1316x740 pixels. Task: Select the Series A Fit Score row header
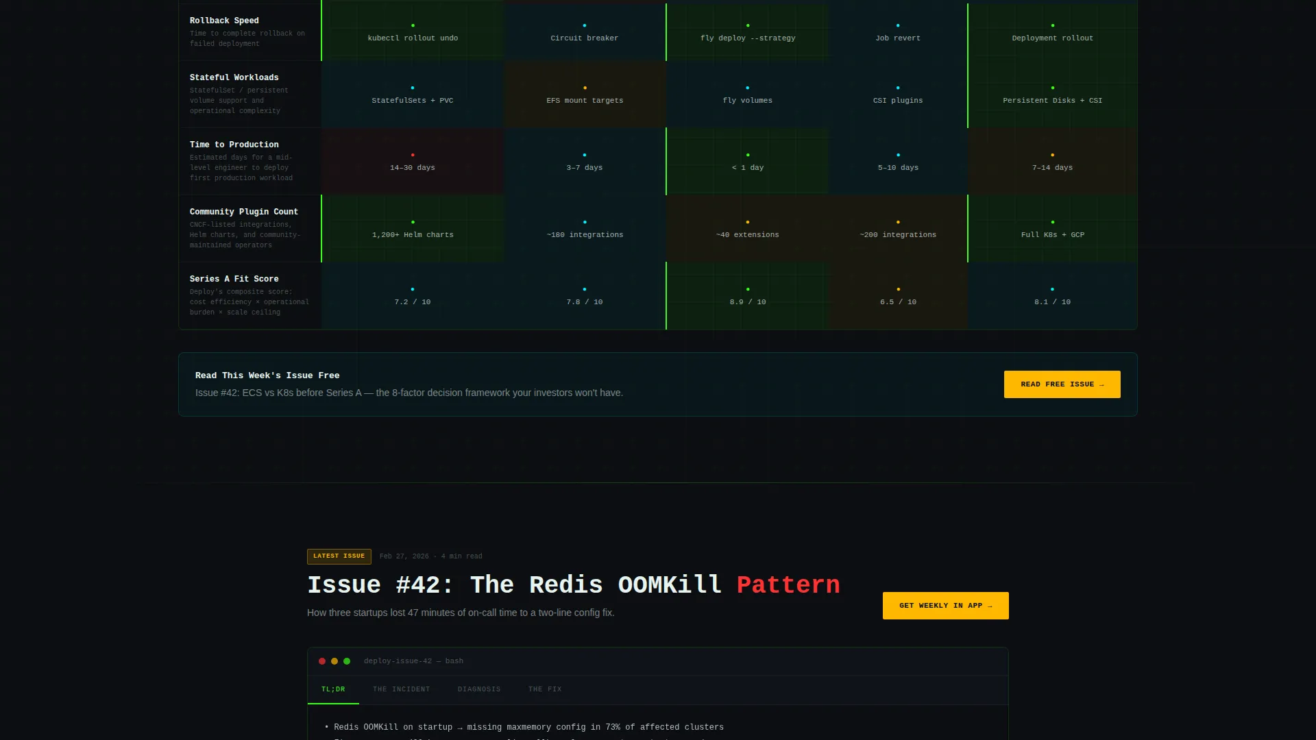[250, 295]
